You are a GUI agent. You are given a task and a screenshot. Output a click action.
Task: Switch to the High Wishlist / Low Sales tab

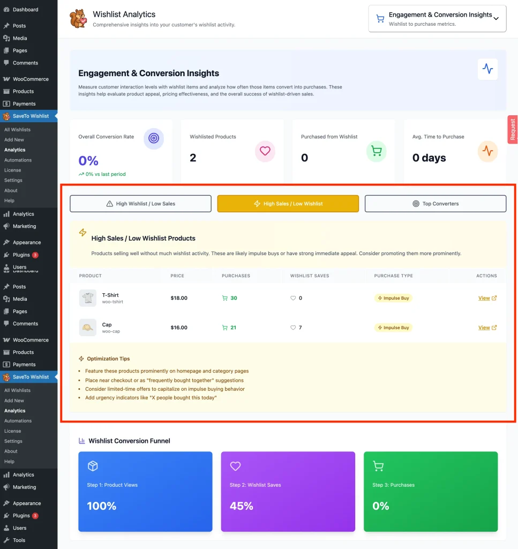(x=140, y=203)
